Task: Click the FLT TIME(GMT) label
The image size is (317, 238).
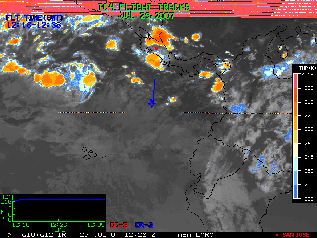Action: pos(34,18)
